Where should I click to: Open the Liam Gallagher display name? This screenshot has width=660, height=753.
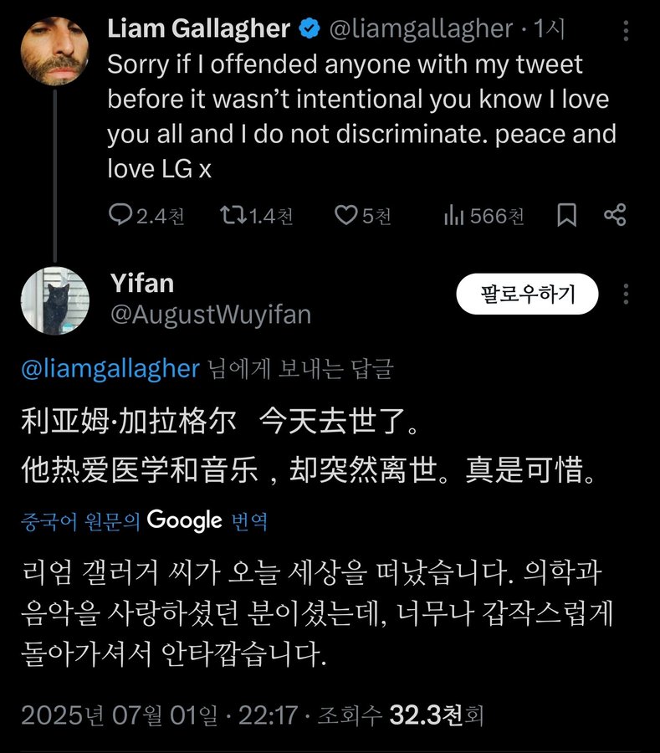tap(198, 29)
